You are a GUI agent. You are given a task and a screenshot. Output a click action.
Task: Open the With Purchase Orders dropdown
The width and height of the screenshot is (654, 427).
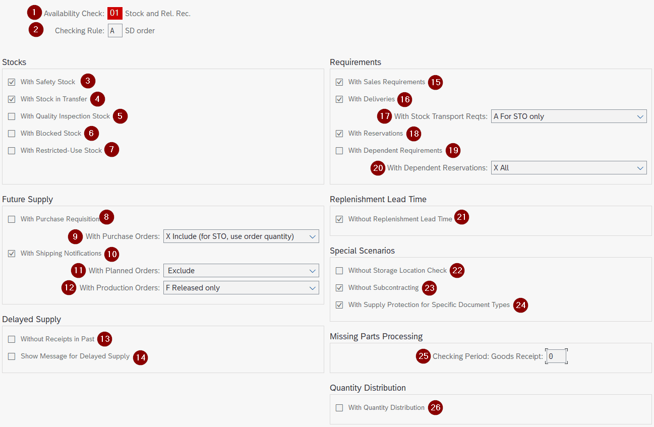click(241, 236)
